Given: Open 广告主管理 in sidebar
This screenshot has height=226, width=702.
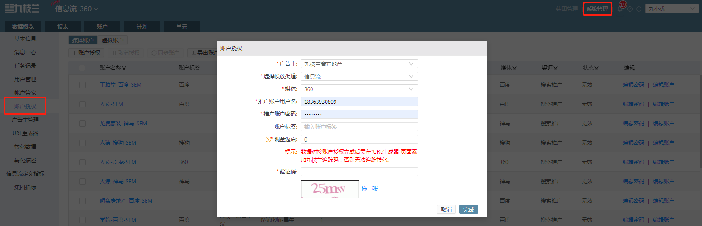Looking at the screenshot, I should click(x=25, y=120).
